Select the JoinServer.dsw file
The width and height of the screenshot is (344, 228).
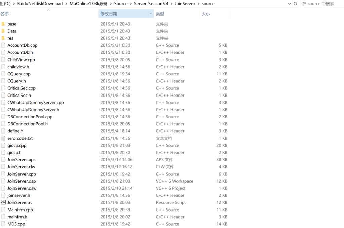click(x=22, y=188)
